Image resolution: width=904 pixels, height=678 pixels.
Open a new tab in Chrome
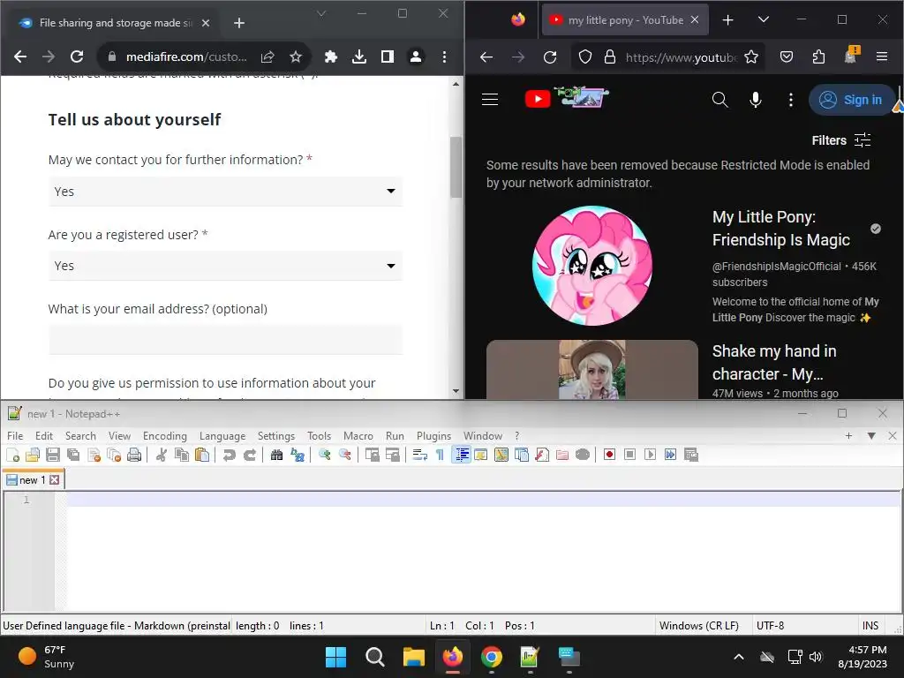pos(239,23)
